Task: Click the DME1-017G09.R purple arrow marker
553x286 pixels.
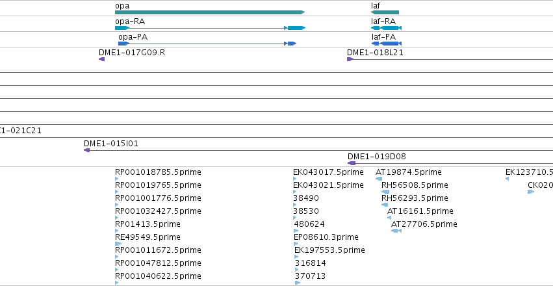Action: (101, 59)
